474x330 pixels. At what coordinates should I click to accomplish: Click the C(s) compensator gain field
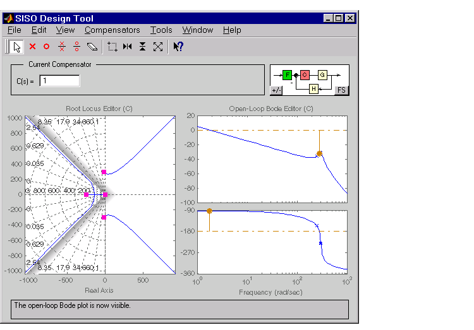59,81
